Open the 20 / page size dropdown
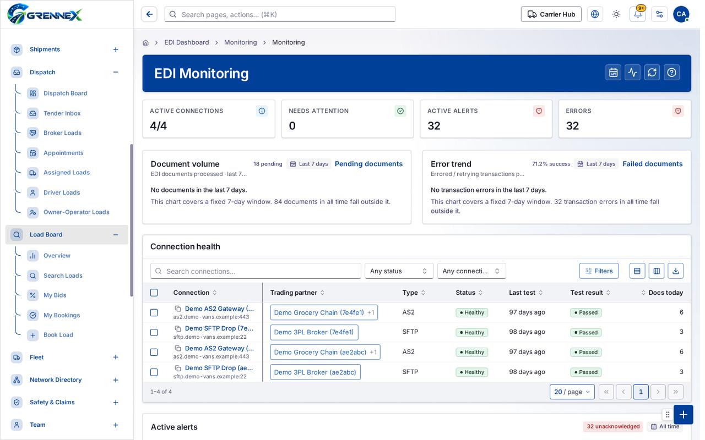The height and width of the screenshot is (440, 705). click(572, 392)
